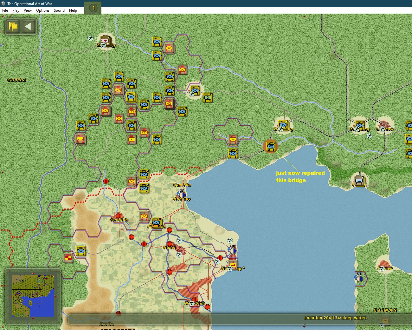This screenshot has height=330, width=412.
Task: Select the air unit with red plane symbol
Action: pyautogui.click(x=106, y=41)
